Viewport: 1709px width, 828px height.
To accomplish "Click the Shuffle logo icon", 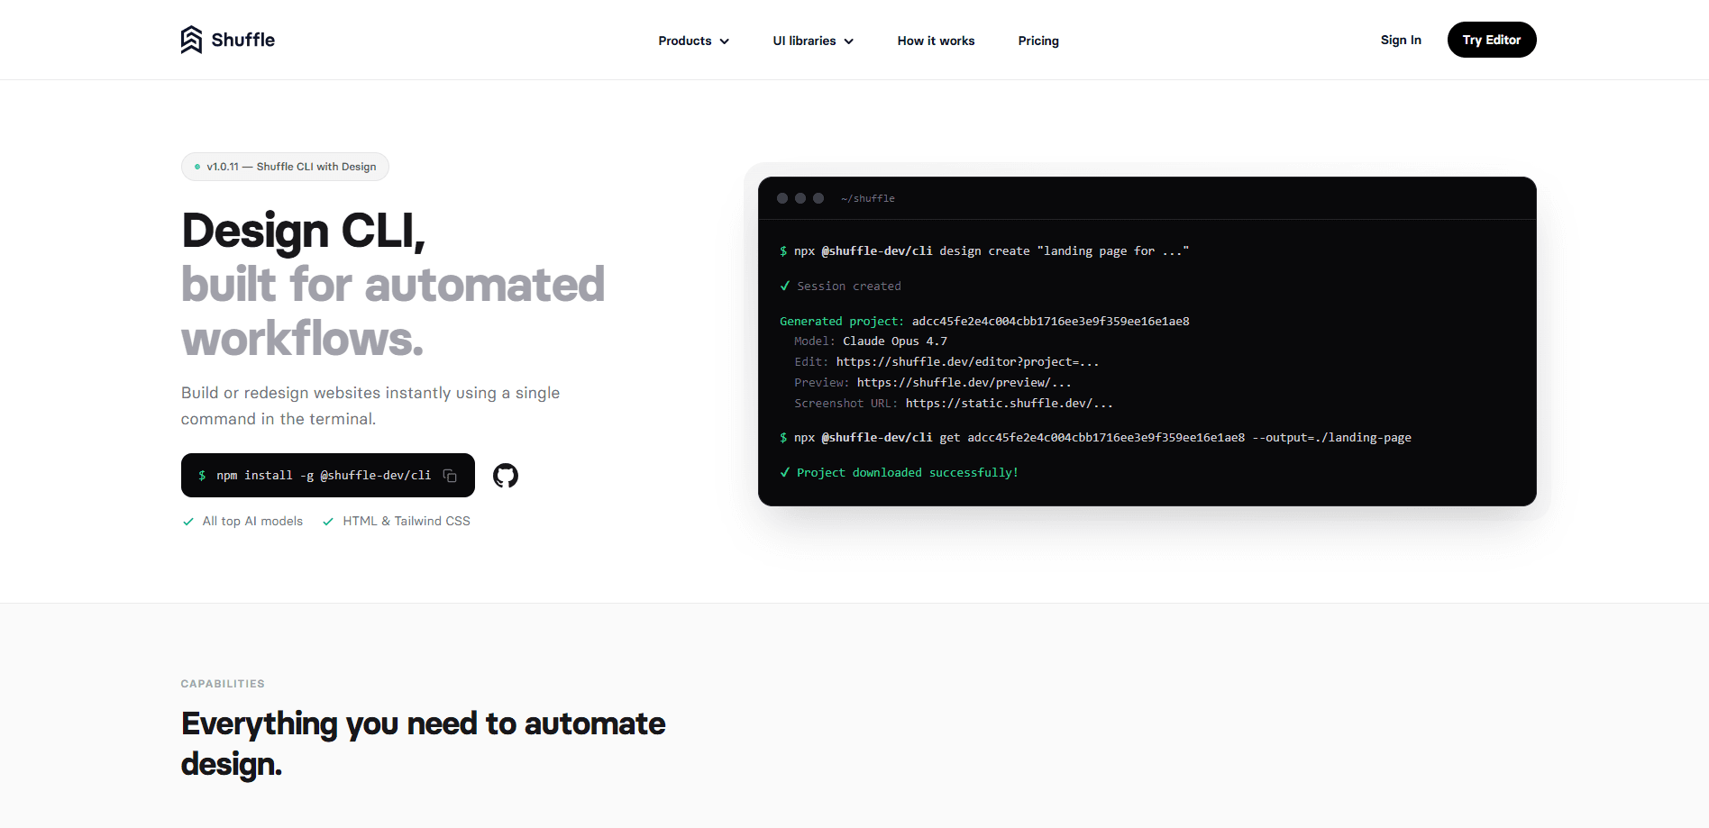I will 191,40.
